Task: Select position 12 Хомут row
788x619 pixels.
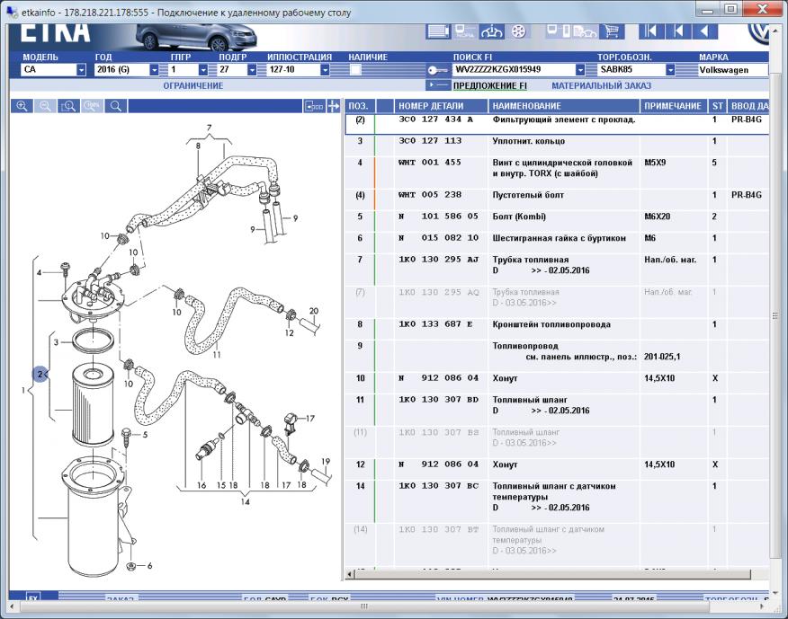Action: [557, 469]
